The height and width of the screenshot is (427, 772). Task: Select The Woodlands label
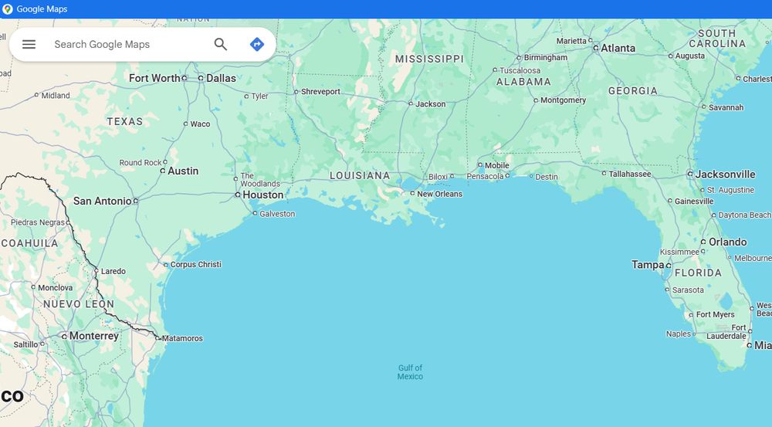(260, 180)
